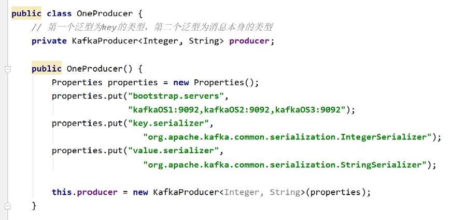451x220 pixels.
Task: Click the purple producer field declaration
Action: [x=250, y=41]
